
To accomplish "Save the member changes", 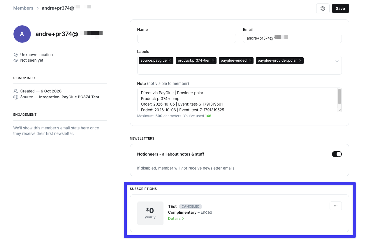I will coord(340,8).
